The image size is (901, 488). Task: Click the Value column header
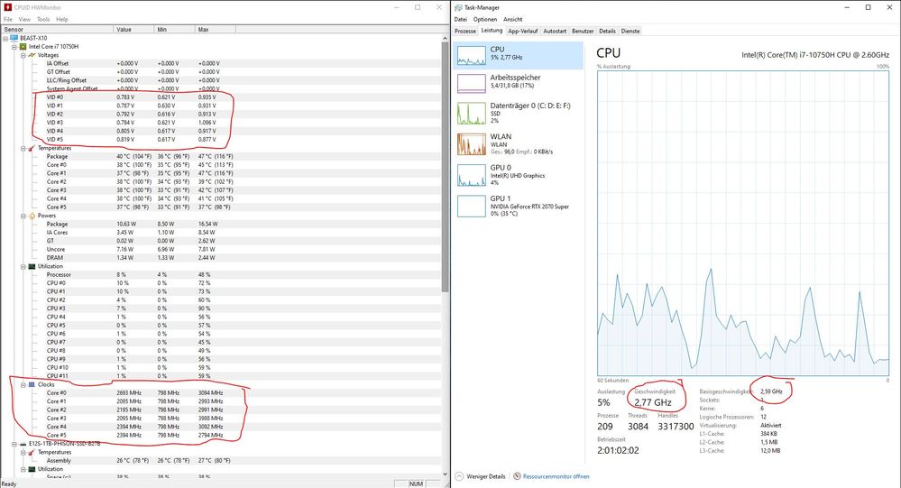tap(133, 29)
